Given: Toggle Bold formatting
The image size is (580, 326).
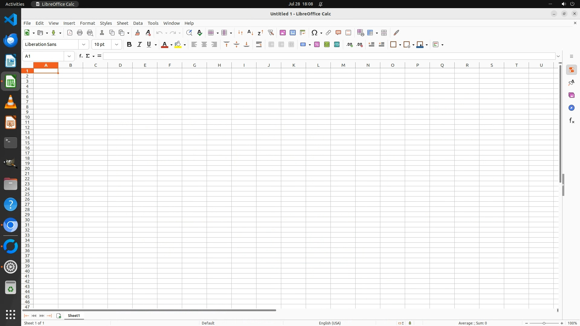Looking at the screenshot, I should pos(129,45).
